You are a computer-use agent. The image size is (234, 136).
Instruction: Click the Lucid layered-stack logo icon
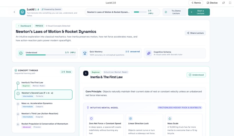coord(22,12)
